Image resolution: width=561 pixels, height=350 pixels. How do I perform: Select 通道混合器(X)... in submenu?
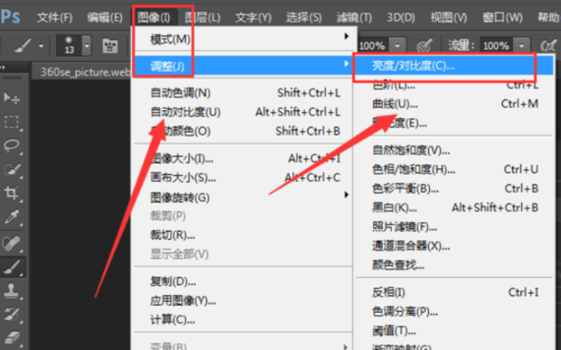[454, 246]
